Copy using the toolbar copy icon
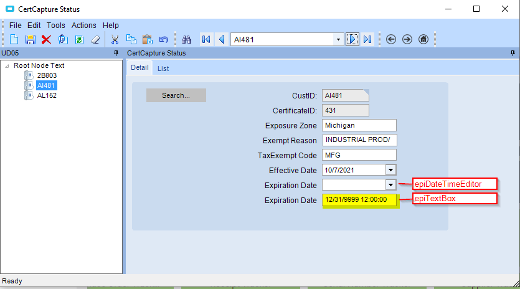The height and width of the screenshot is (289, 520). click(x=131, y=39)
